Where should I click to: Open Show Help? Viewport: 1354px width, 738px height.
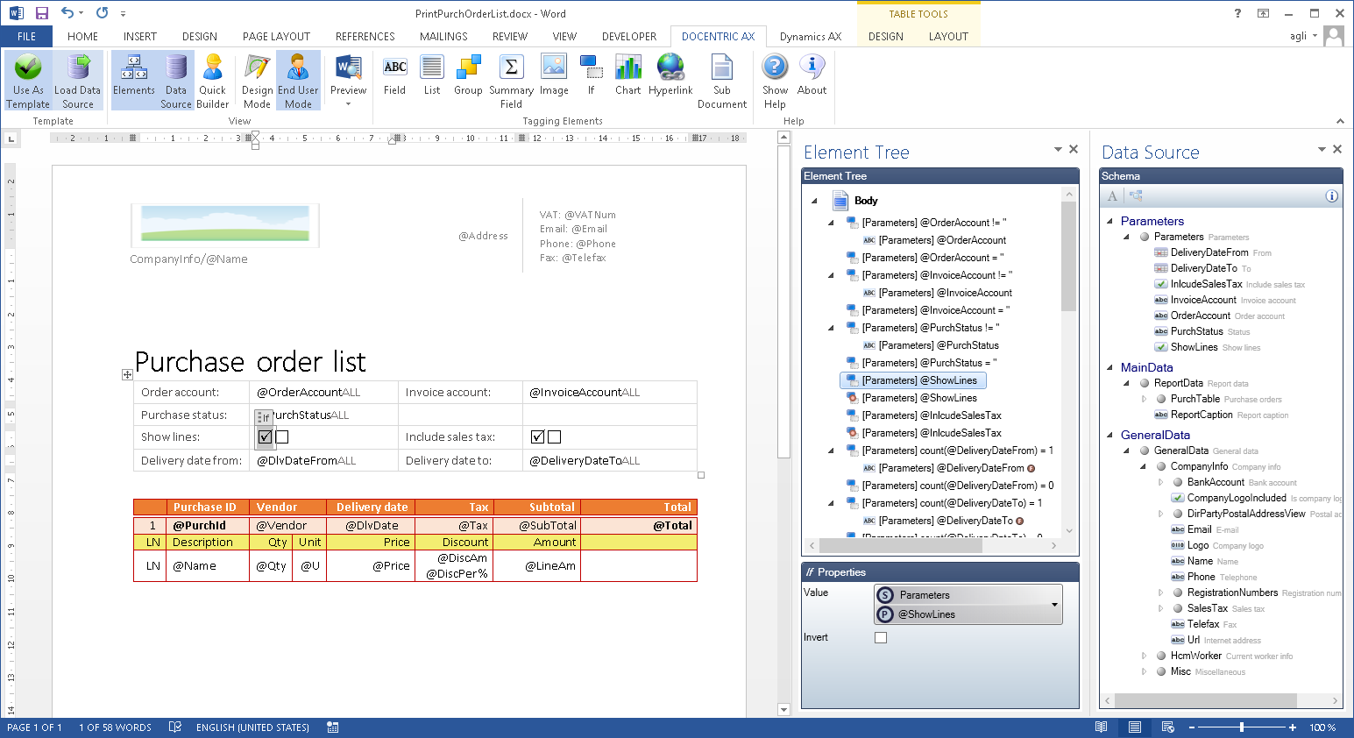coord(775,81)
